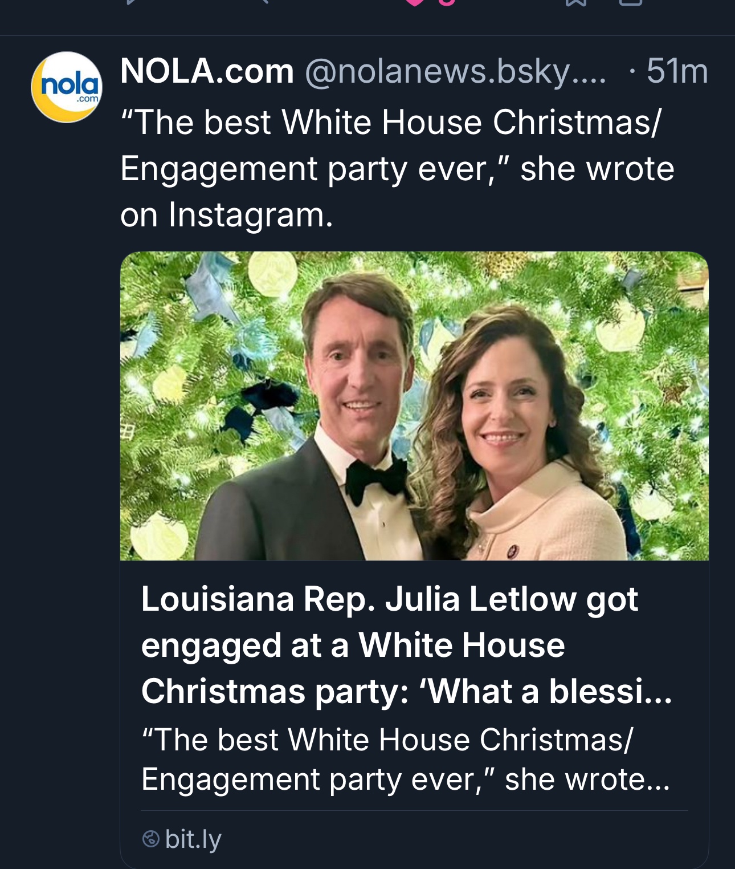Click the NOLA.com display name
735x869 pixels.
tap(207, 72)
